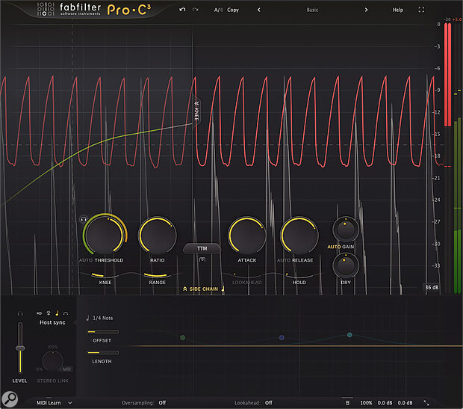This screenshot has width=463, height=409.
Task: Click the STEREO LINK knob
Action: (52, 361)
